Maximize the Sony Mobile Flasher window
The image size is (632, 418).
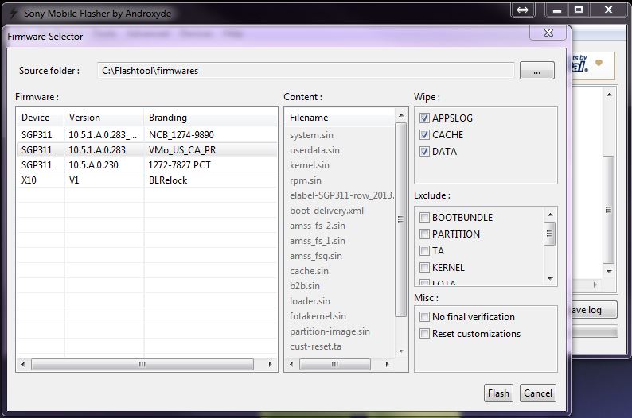tap(579, 10)
